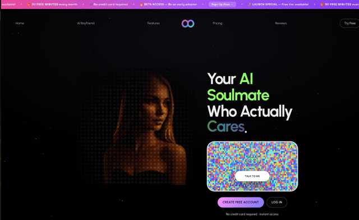Image resolution: width=359 pixels, height=220 pixels.
Task: Click the fire icon beside BETA ACCESS
Action: pyautogui.click(x=141, y=4)
